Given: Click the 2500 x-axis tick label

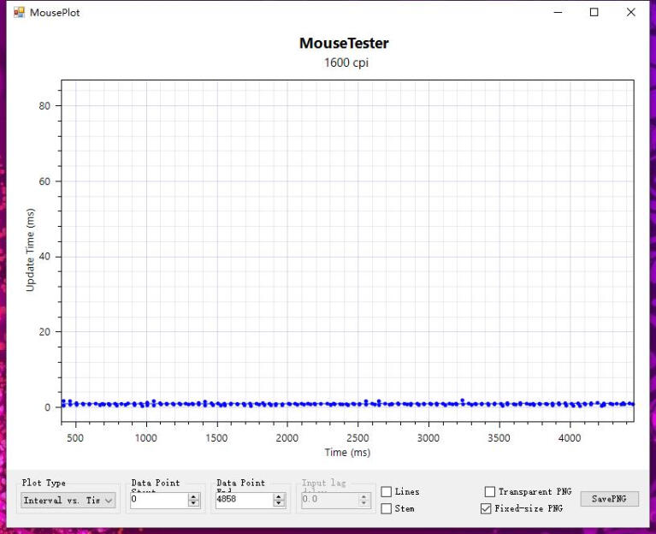Looking at the screenshot, I should pos(358,438).
